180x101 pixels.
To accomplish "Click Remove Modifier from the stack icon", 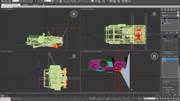I will coord(173,33).
